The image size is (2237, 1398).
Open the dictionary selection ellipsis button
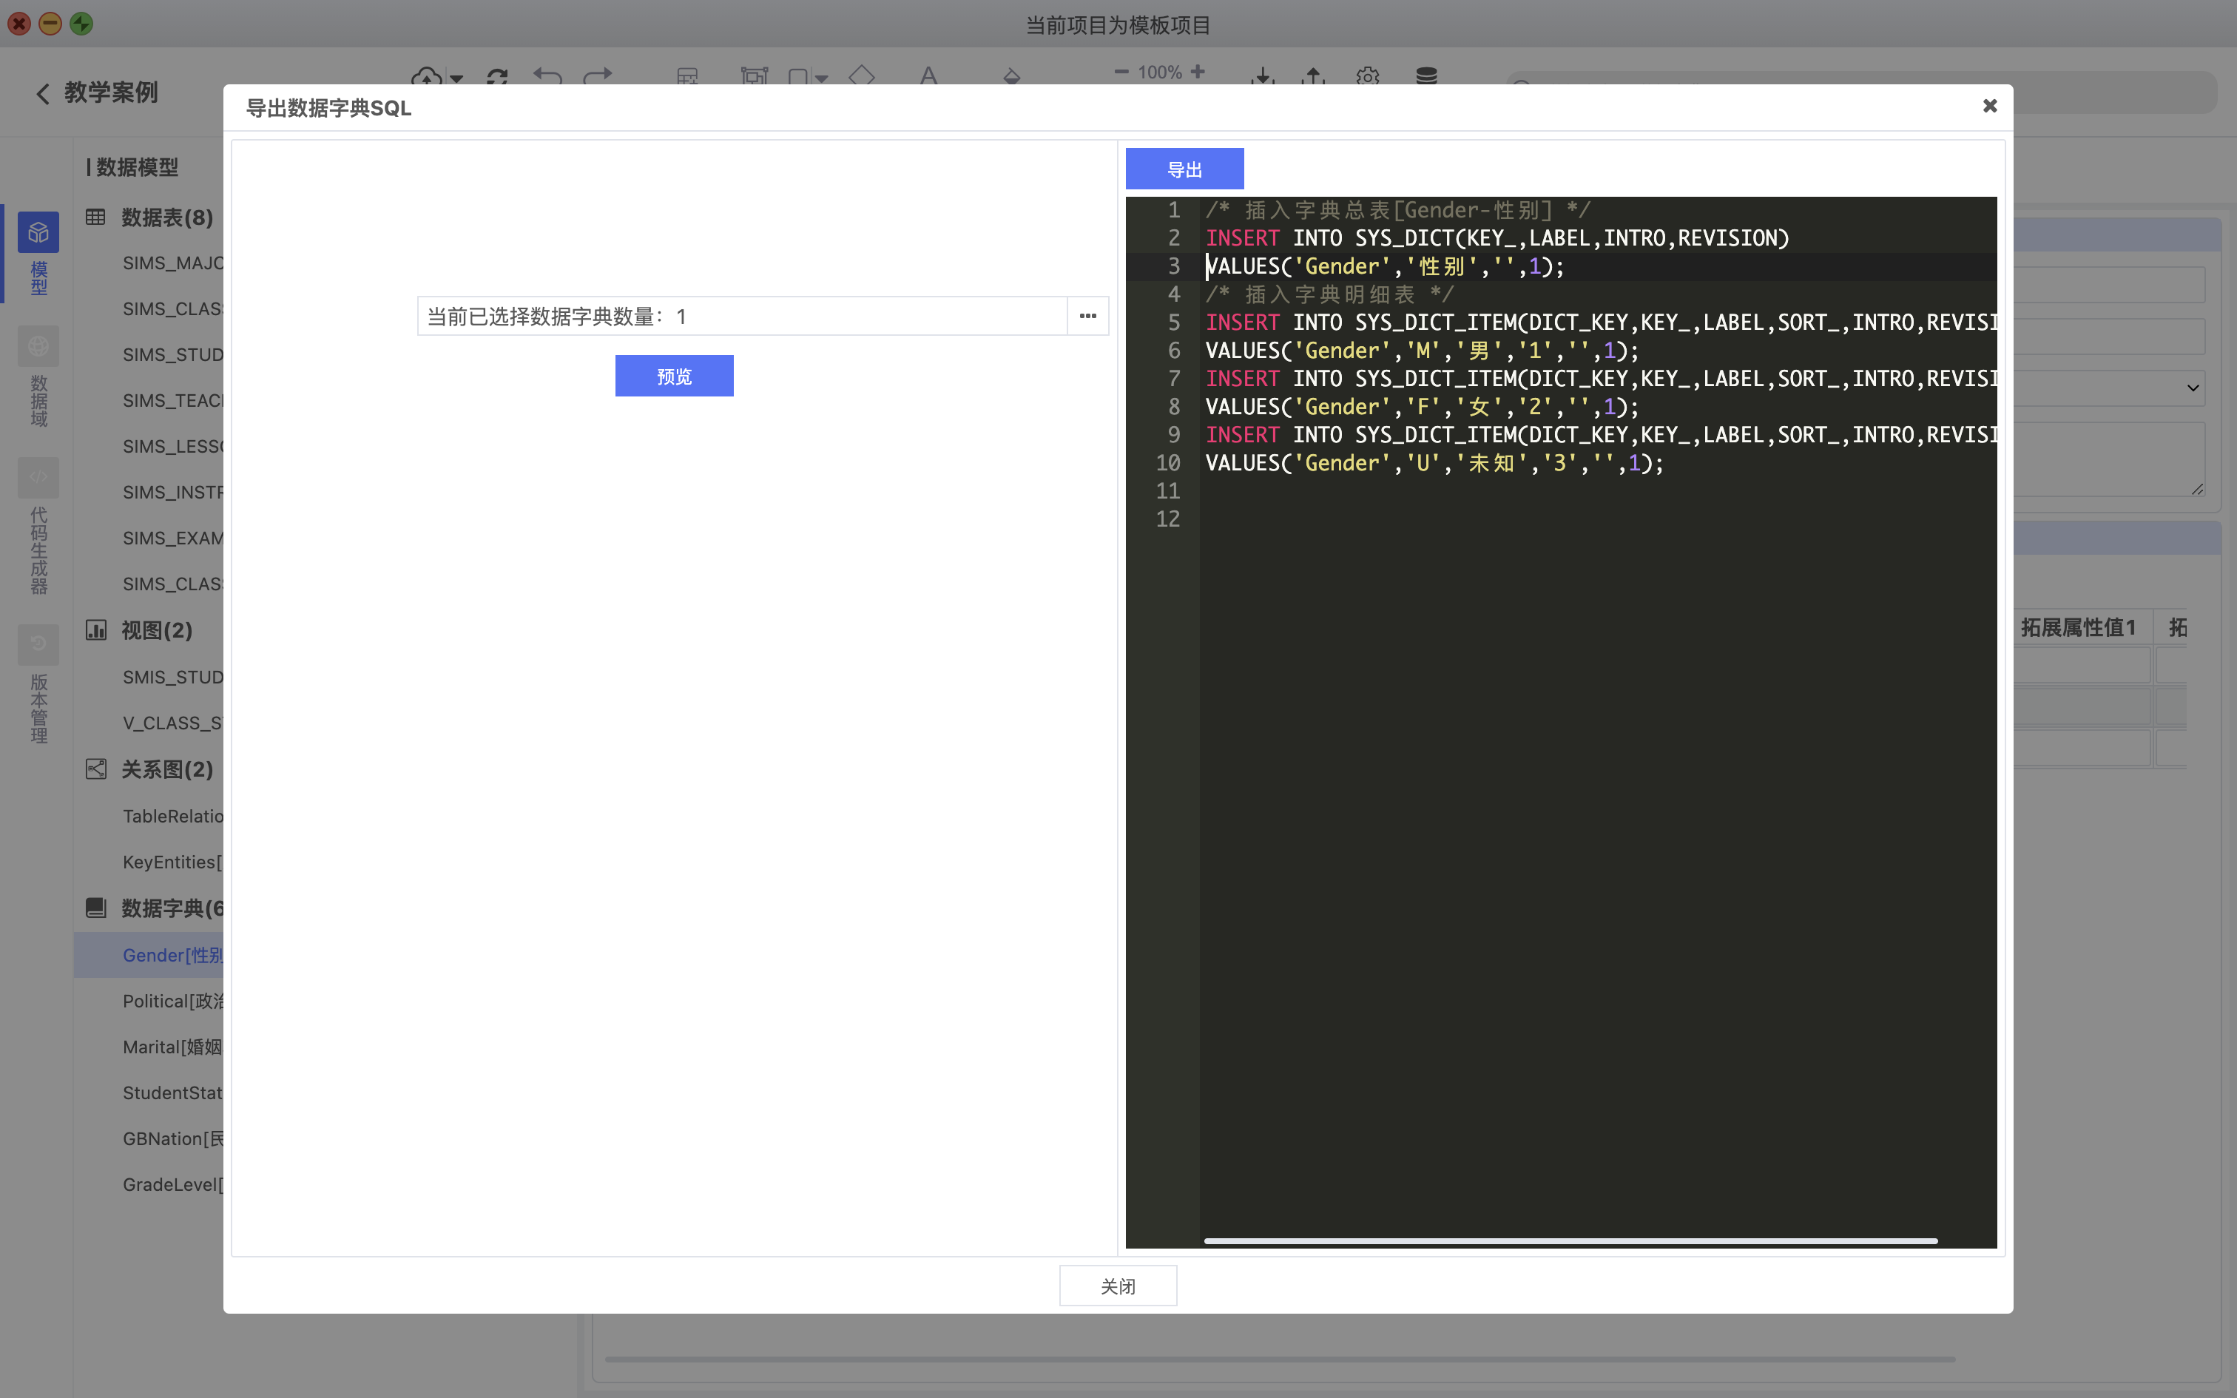[1088, 317]
